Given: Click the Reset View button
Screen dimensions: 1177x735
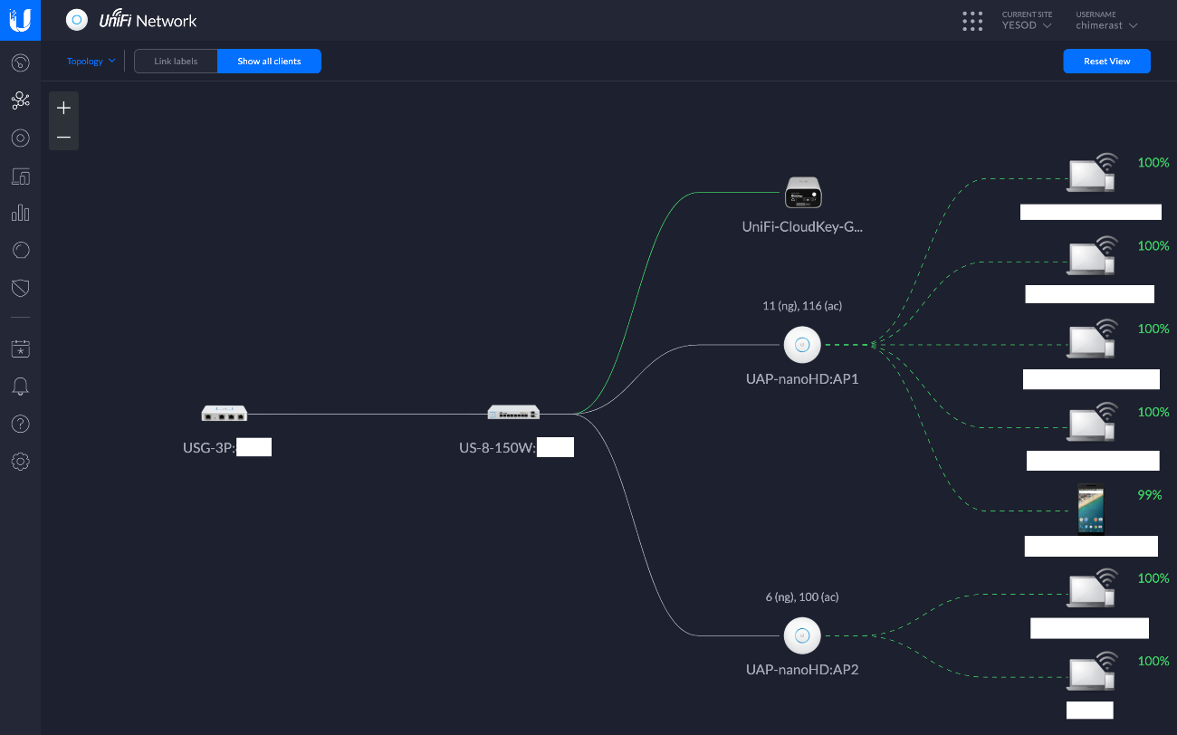Looking at the screenshot, I should tap(1107, 62).
